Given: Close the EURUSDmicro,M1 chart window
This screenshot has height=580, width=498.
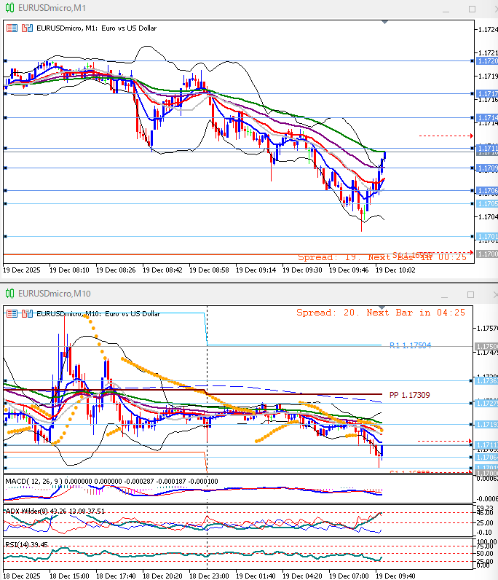Looking at the screenshot, I should click(490, 9).
